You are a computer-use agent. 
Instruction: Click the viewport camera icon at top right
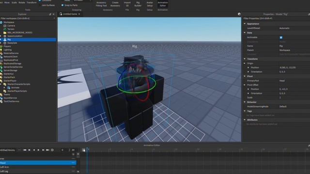pos(239,14)
